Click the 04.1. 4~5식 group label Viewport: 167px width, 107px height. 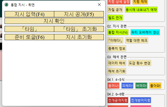pos(116,80)
